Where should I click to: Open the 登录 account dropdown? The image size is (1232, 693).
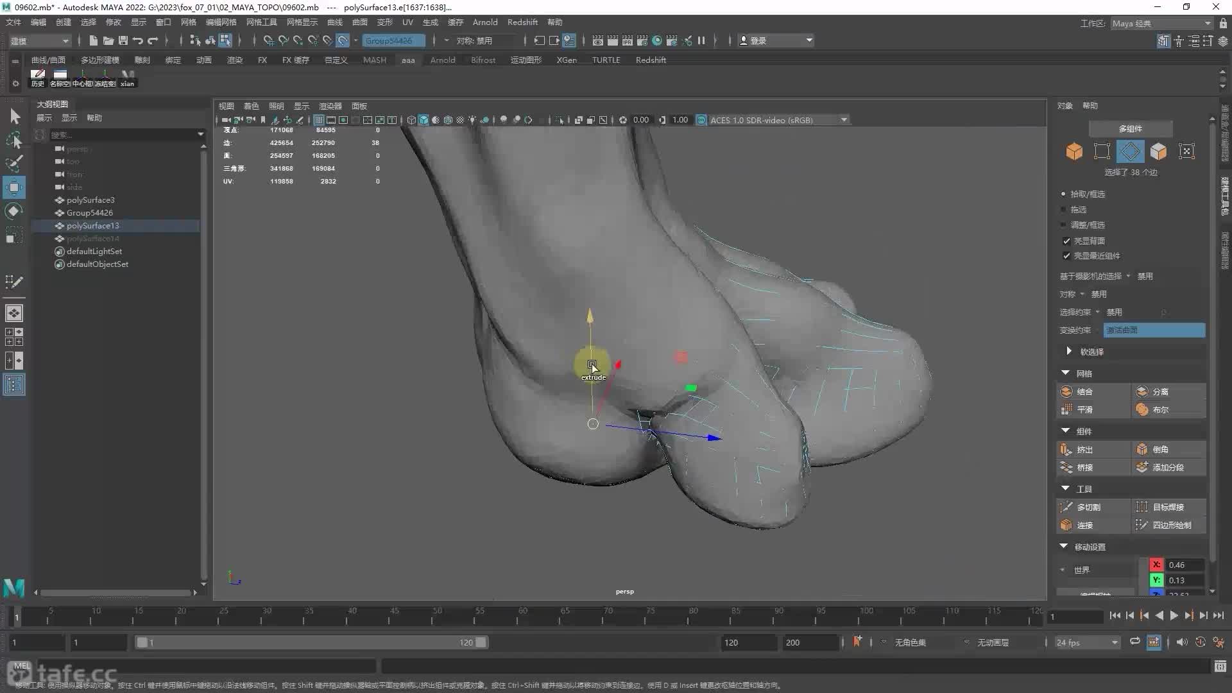pyautogui.click(x=776, y=40)
